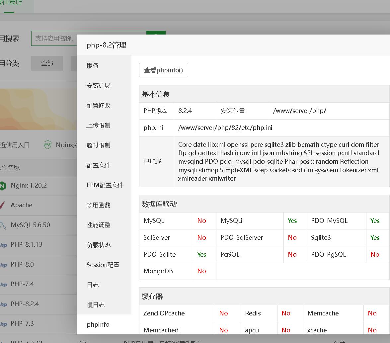The height and width of the screenshot is (343, 390).
Task: Click the PHP-8.1.13 php icon
Action: point(3,245)
